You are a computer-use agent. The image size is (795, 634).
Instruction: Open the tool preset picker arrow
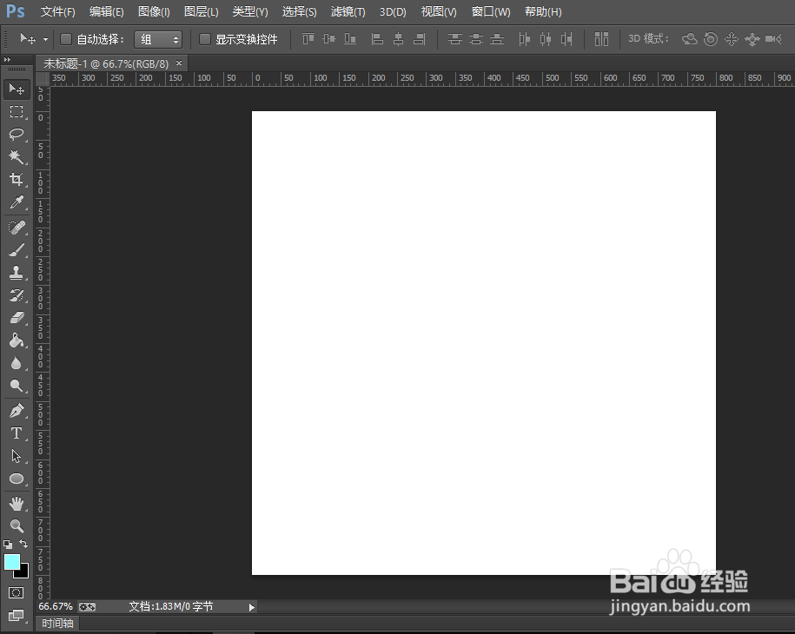(46, 39)
